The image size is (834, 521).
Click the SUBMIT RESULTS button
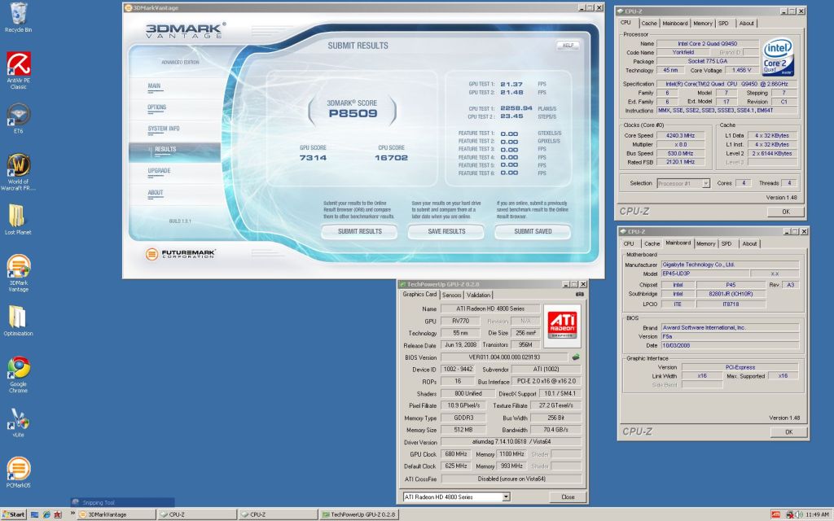pos(359,231)
